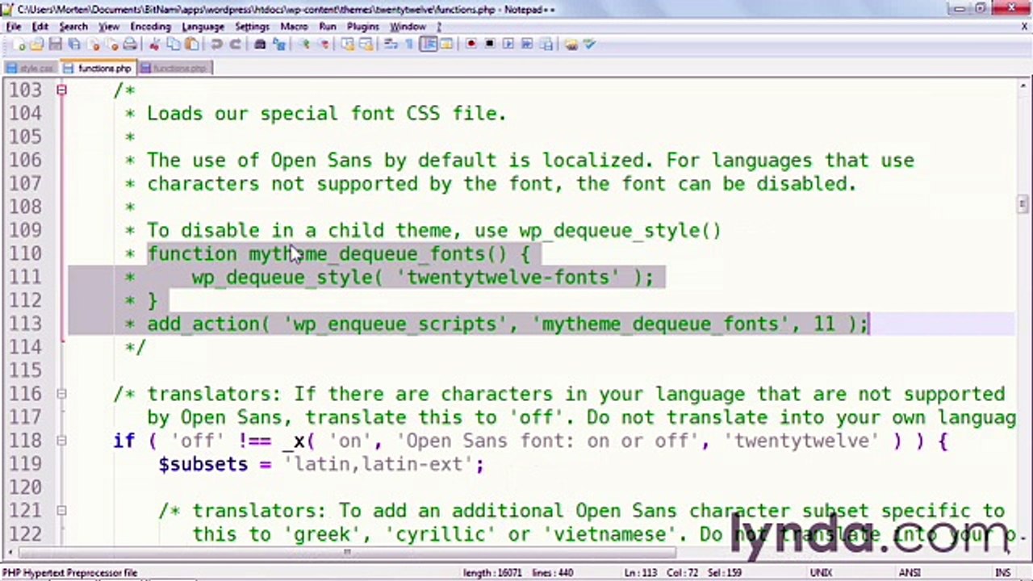Collapse the comment block at line 103

(61, 90)
